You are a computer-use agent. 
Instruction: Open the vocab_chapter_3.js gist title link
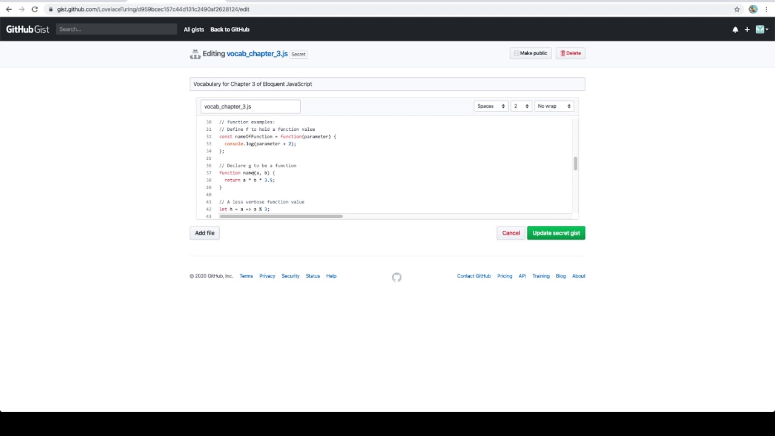257,53
